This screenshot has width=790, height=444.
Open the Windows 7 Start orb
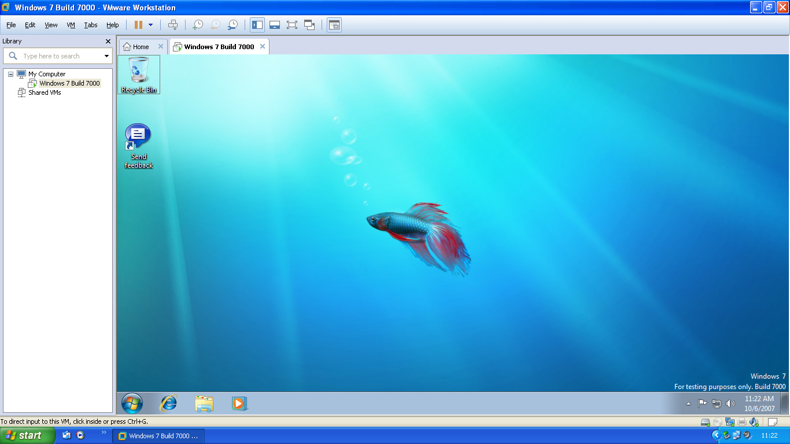pos(132,403)
